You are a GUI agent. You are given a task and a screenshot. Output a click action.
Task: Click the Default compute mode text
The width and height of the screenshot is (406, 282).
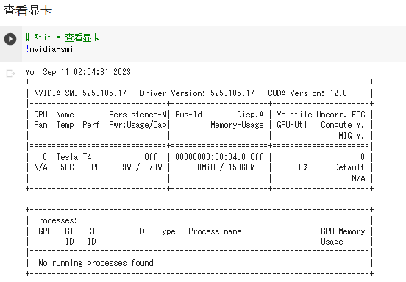349,167
